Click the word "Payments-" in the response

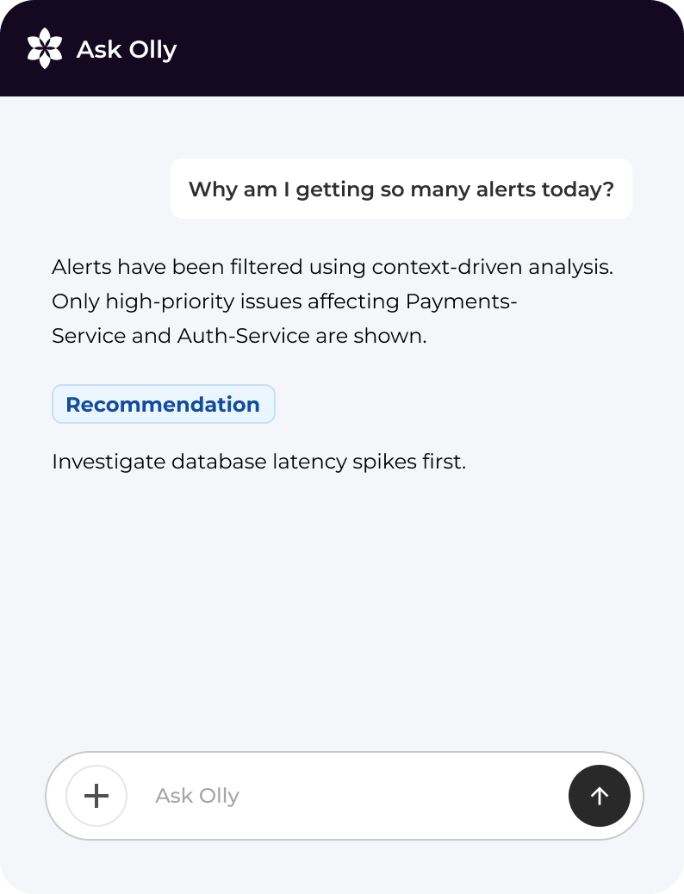(461, 301)
